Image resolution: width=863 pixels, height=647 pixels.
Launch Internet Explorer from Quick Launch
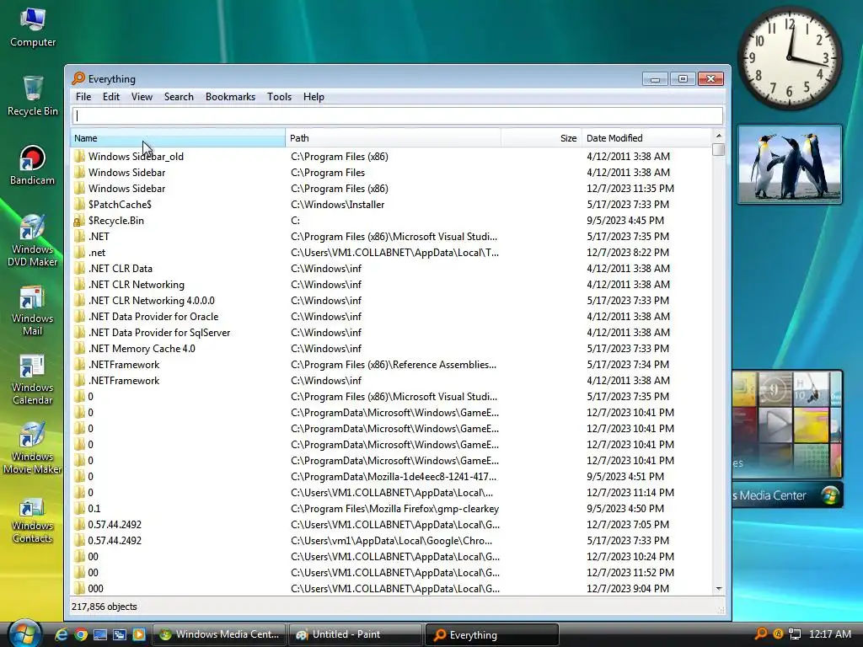click(62, 634)
